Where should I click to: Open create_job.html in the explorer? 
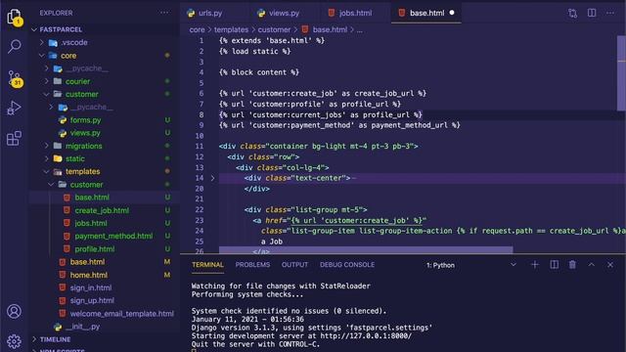[102, 210]
